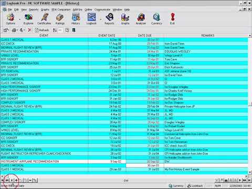Click the Lookback status bar button
Image resolution: width=252 pixels, height=189 pixels.
195,186
